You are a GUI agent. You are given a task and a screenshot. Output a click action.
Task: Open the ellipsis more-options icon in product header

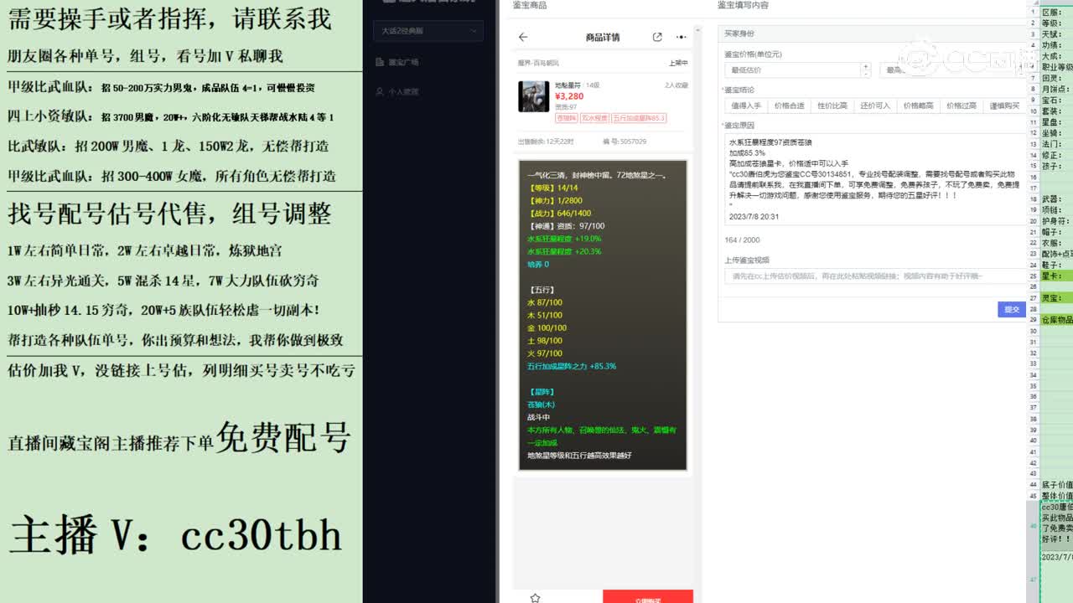click(x=681, y=37)
